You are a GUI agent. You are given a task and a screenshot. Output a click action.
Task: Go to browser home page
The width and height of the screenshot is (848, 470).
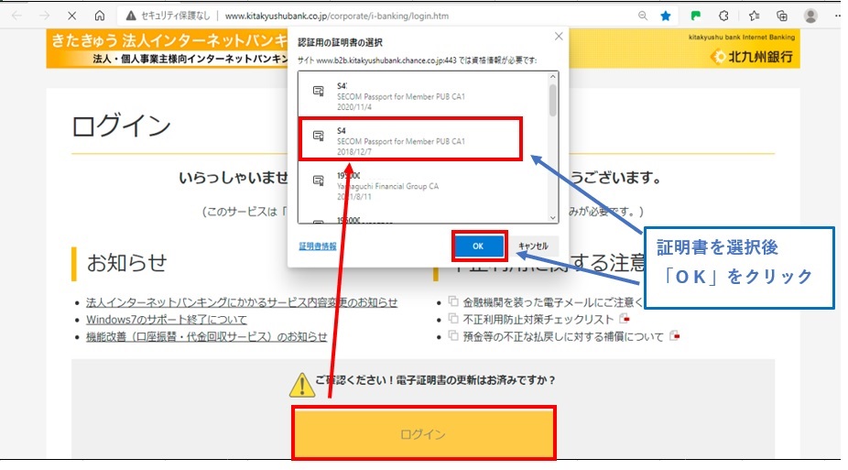100,16
